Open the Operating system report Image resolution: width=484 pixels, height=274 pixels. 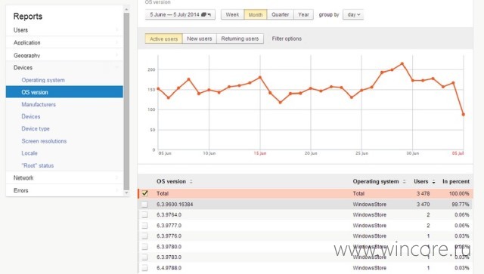coord(43,80)
